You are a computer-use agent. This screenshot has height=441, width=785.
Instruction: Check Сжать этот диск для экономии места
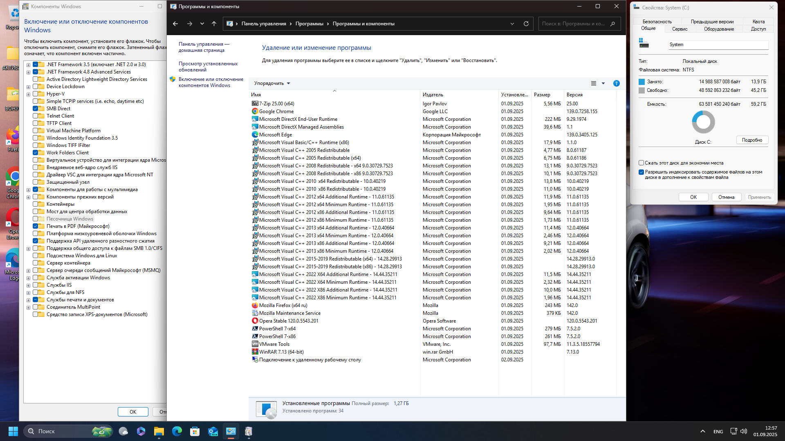pos(641,163)
